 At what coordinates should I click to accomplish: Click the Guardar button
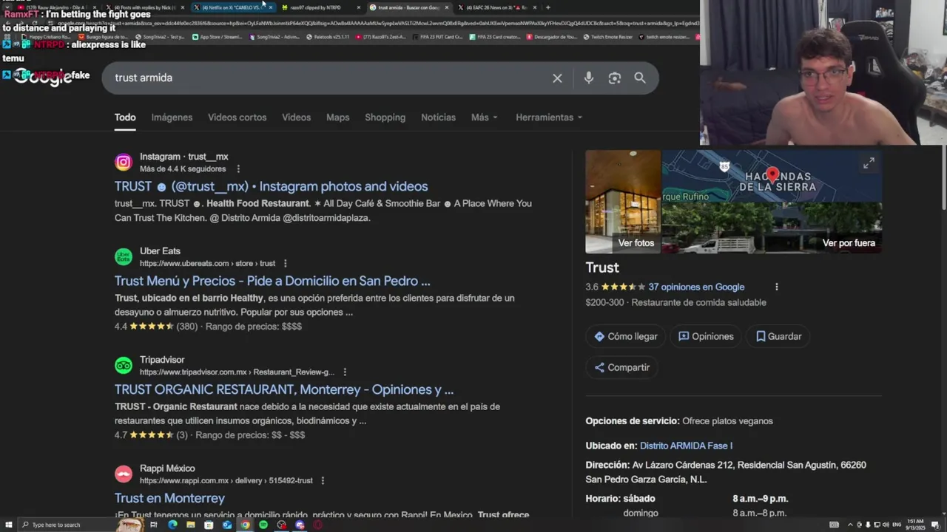coord(778,336)
